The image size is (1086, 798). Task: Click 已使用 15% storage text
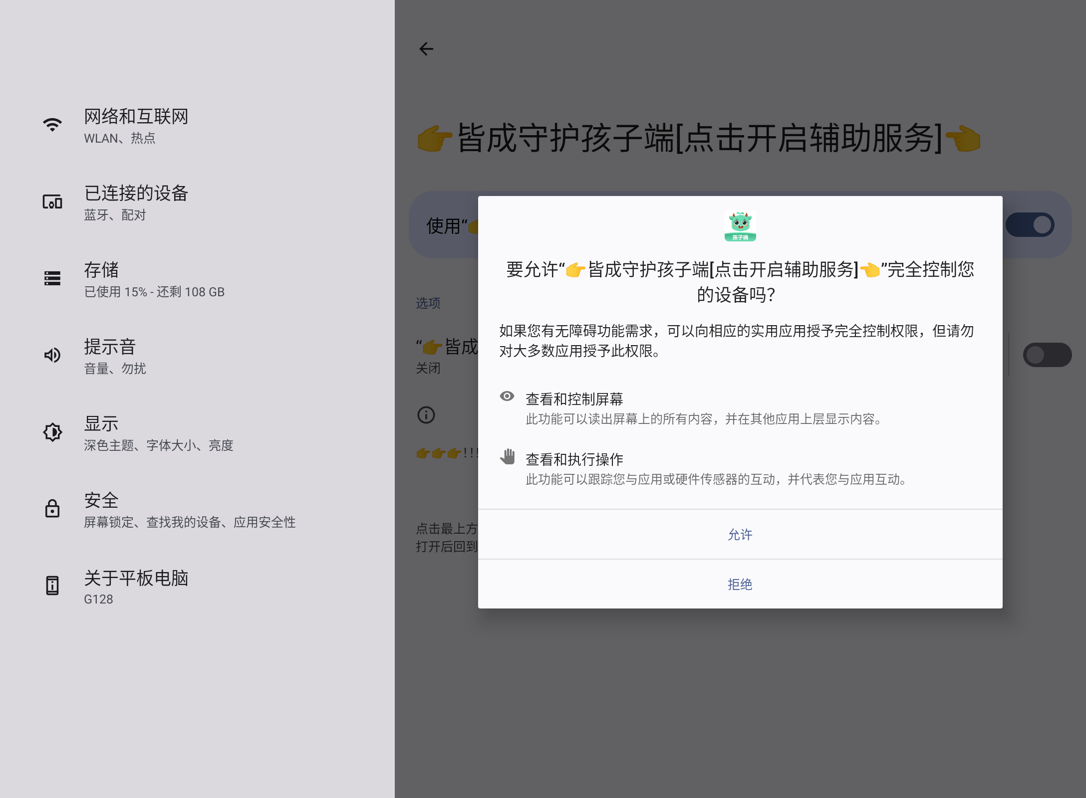(x=154, y=292)
